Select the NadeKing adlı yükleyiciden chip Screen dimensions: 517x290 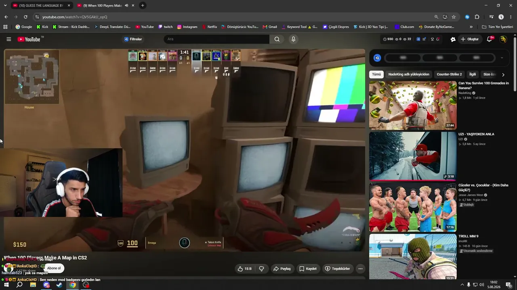pos(409,75)
